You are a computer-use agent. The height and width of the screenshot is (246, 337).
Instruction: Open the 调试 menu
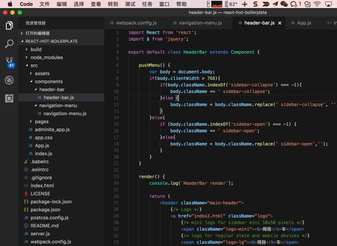point(130,4)
